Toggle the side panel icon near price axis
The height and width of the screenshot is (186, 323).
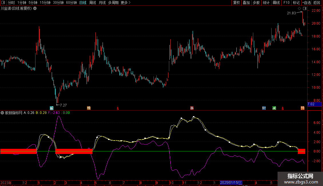pos(304,9)
